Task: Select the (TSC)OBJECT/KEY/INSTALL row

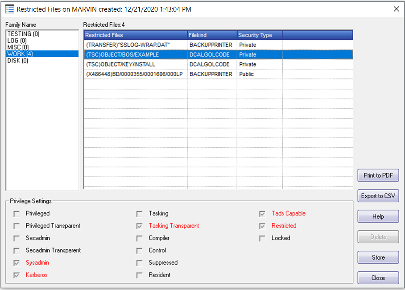Action: (219, 64)
